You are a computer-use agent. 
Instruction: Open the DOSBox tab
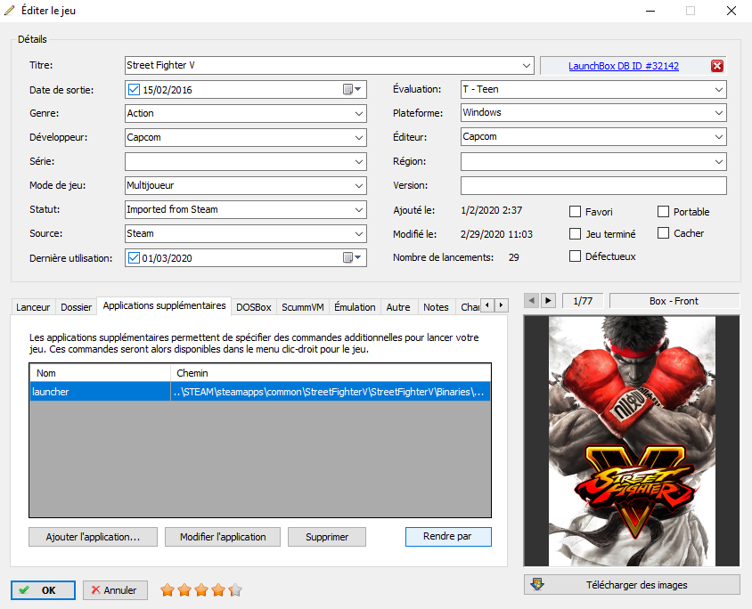[254, 307]
